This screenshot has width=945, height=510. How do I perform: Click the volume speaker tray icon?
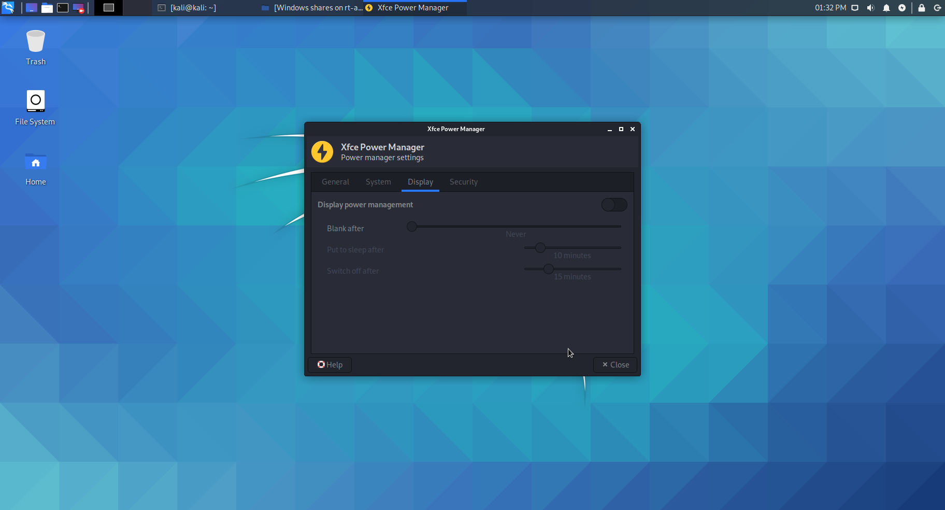coord(870,8)
